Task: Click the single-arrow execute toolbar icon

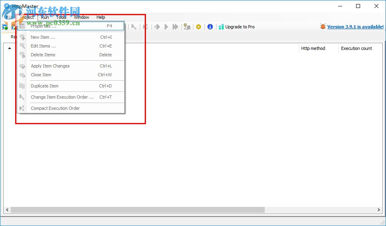Action: 157,27
